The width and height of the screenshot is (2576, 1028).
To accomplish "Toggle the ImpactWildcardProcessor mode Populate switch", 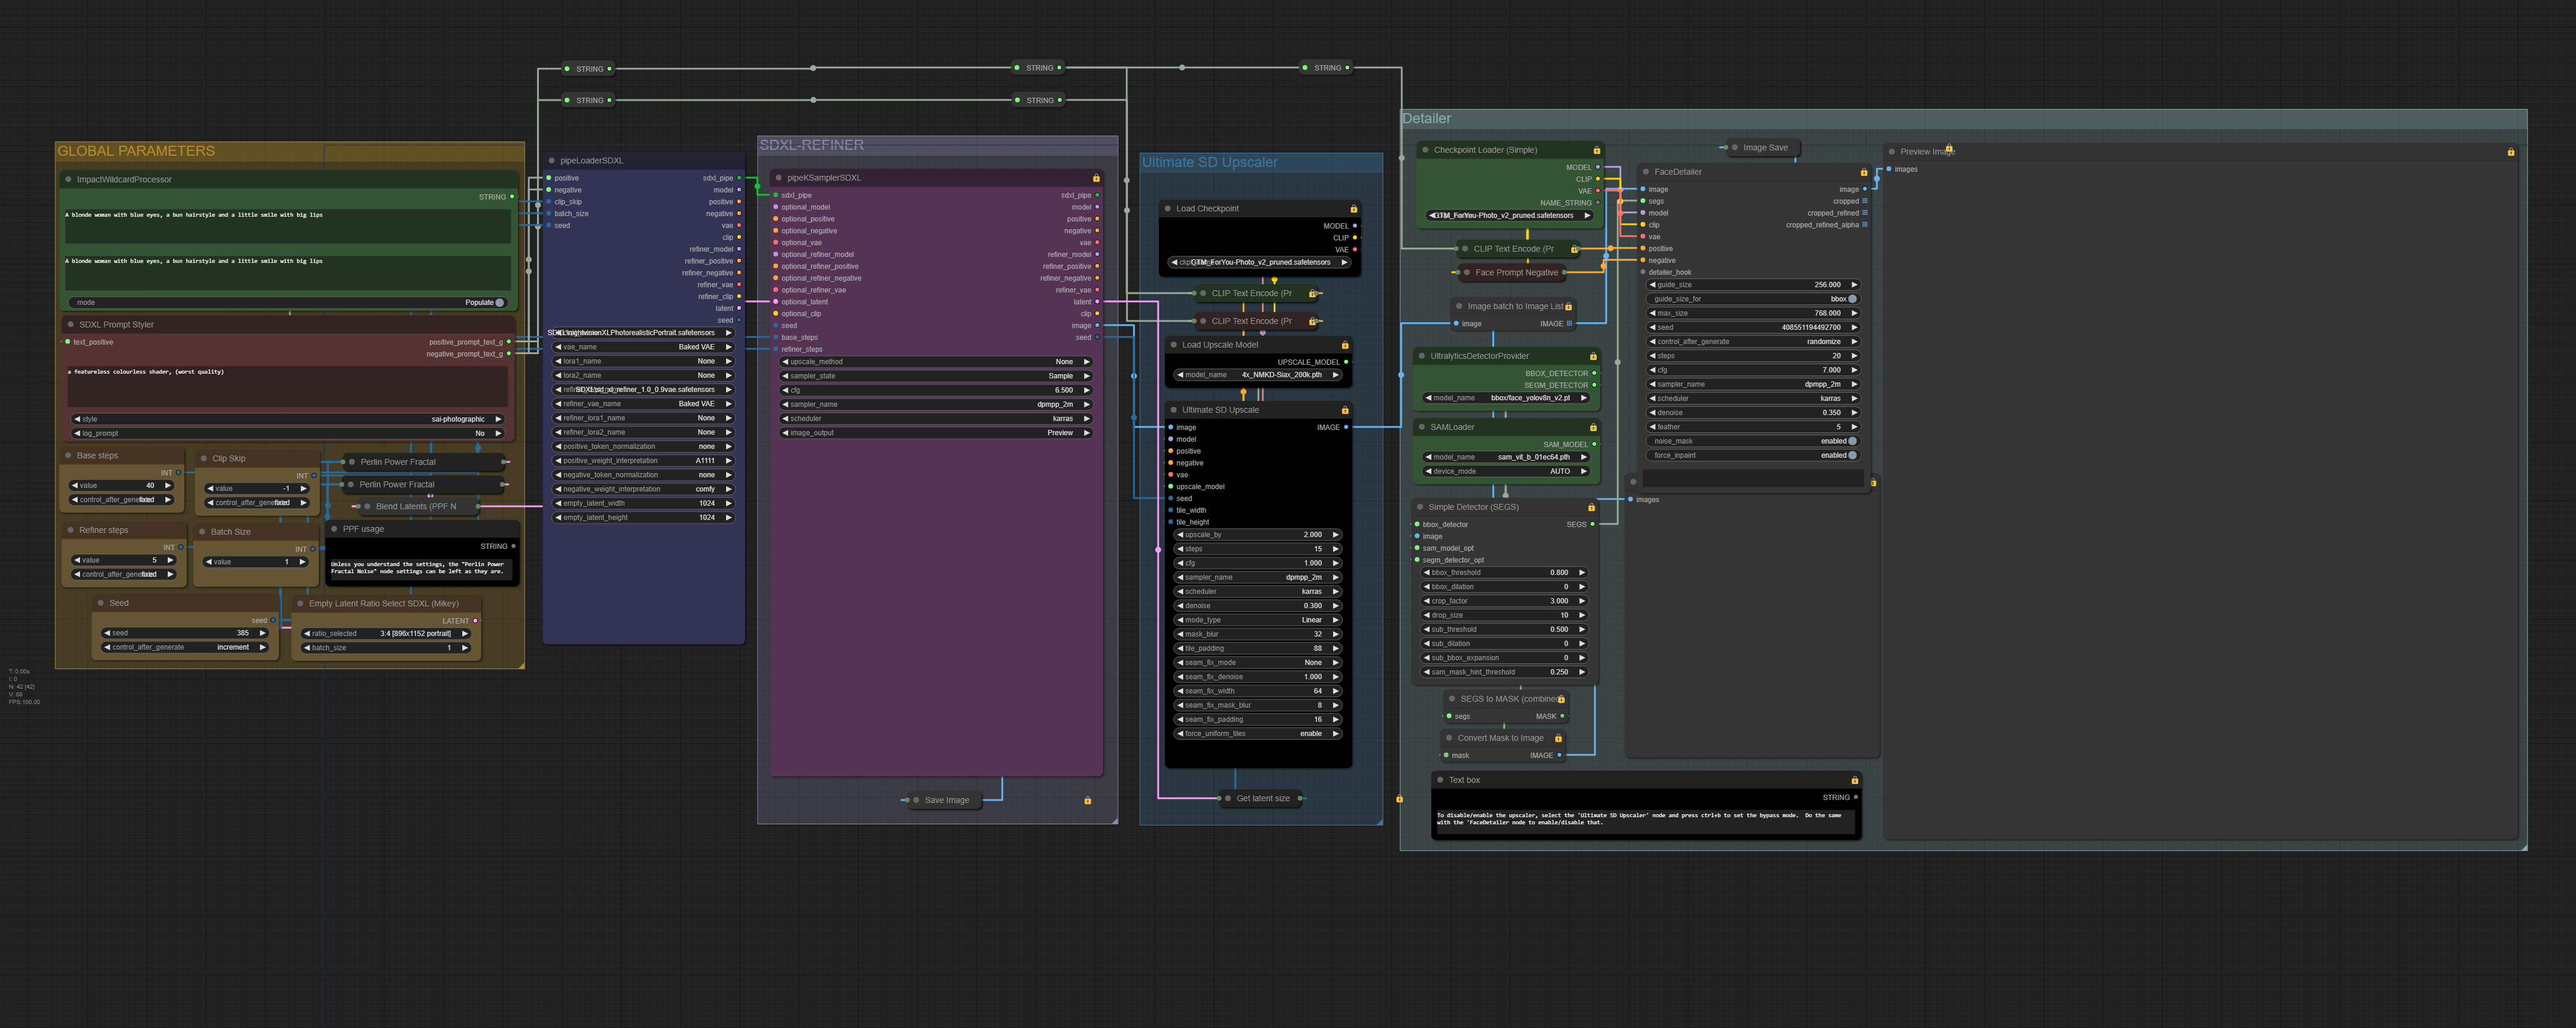I will (499, 303).
